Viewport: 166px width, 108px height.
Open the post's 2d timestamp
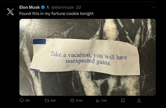[x=78, y=7]
